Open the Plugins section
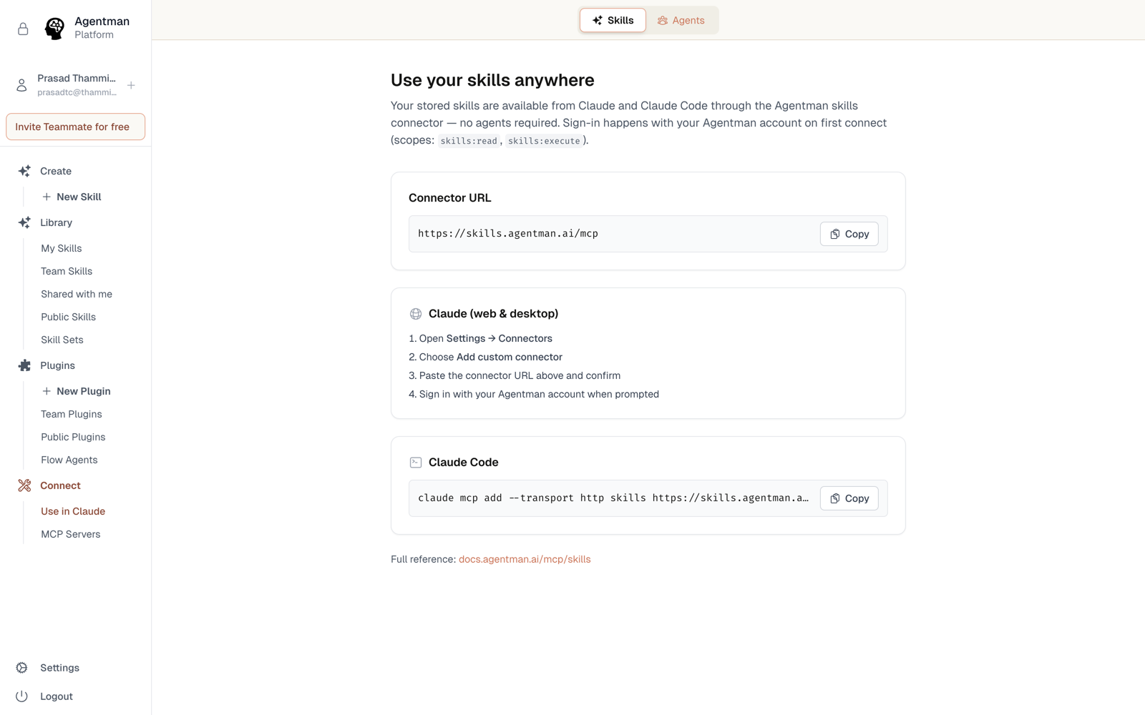1145x715 pixels. pos(57,365)
